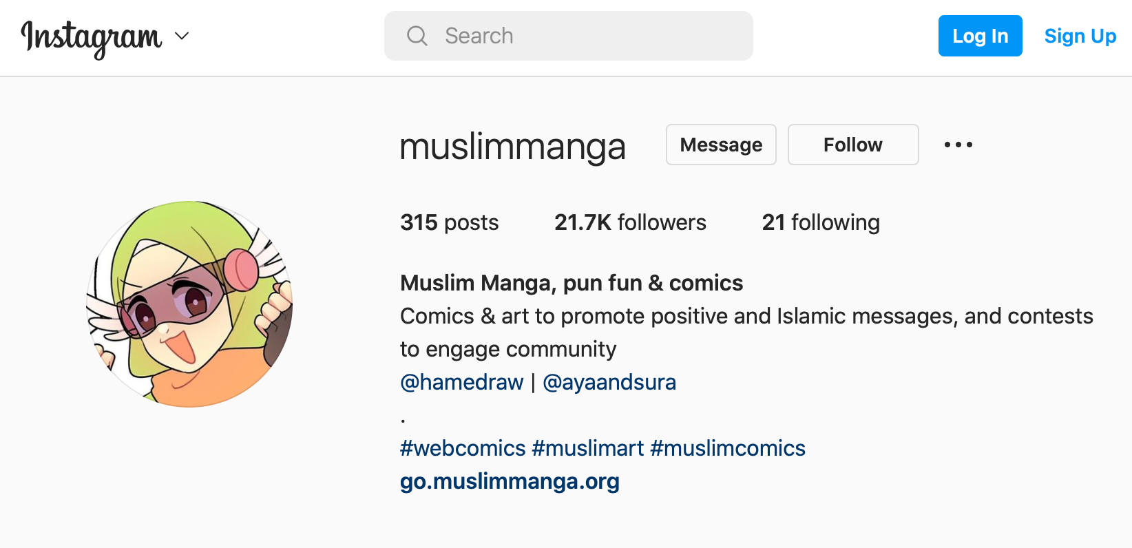The width and height of the screenshot is (1132, 548).
Task: Focus the Search input field
Action: (x=569, y=36)
